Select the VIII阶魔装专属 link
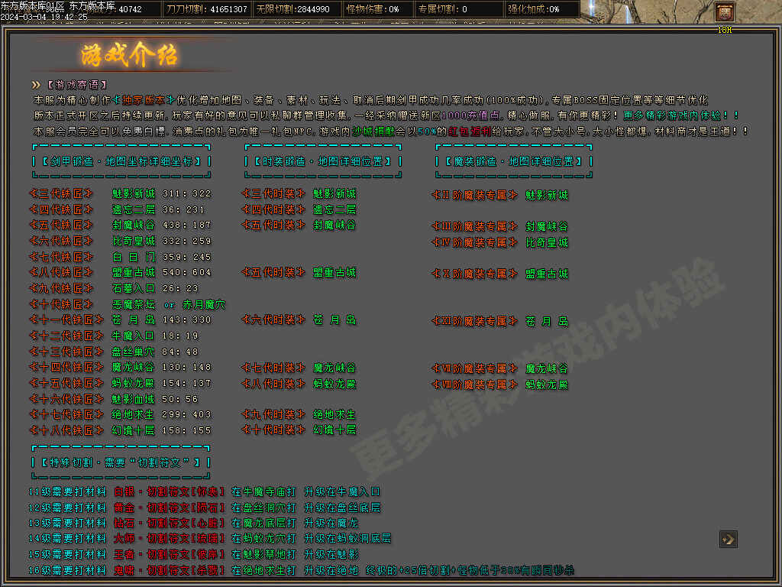 pyautogui.click(x=474, y=385)
